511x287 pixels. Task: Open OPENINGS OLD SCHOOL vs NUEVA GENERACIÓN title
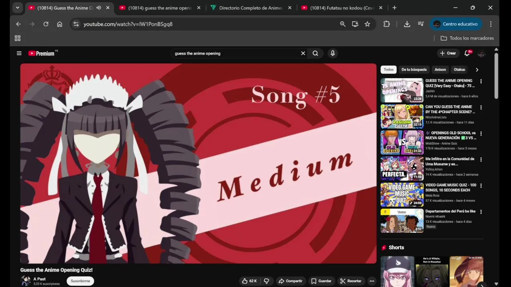tap(451, 136)
